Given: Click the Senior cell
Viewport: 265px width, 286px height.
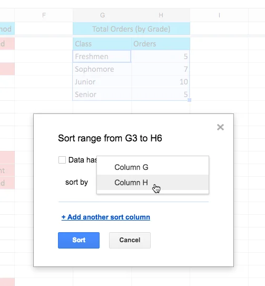Looking at the screenshot, I should click(102, 94).
